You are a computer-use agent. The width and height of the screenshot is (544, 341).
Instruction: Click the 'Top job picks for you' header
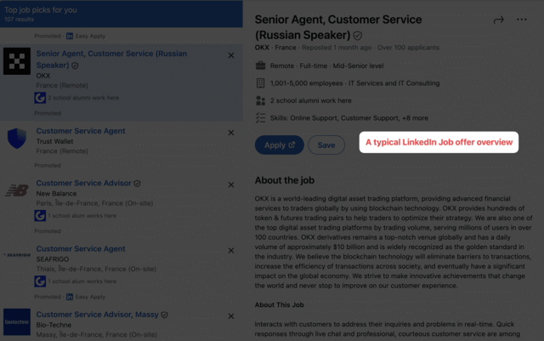pos(41,10)
